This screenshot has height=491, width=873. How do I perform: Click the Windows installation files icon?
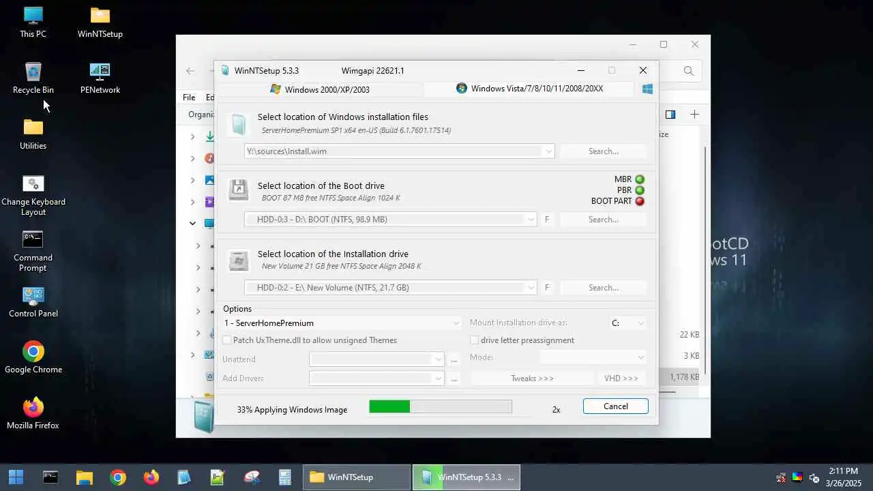tap(238, 124)
